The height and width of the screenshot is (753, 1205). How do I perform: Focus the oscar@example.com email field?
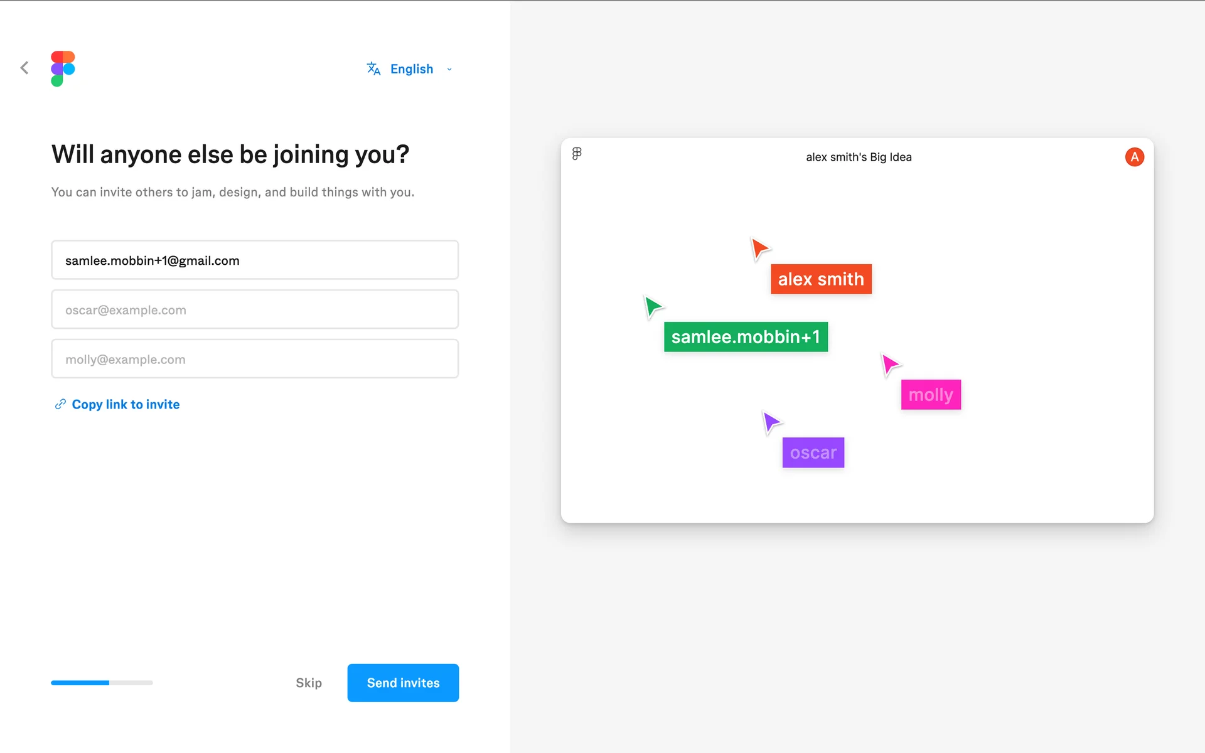tap(255, 309)
